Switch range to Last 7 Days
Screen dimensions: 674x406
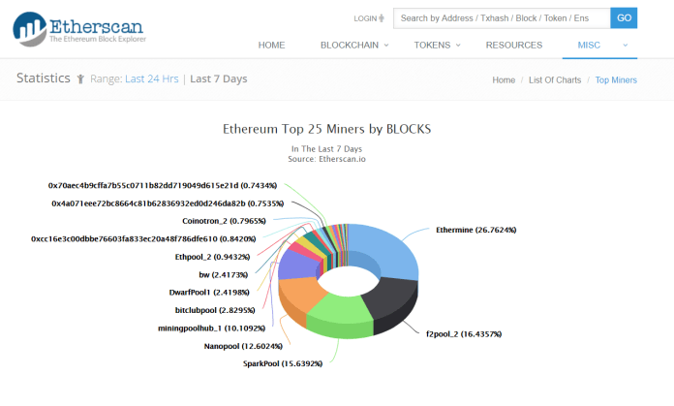[x=218, y=79]
